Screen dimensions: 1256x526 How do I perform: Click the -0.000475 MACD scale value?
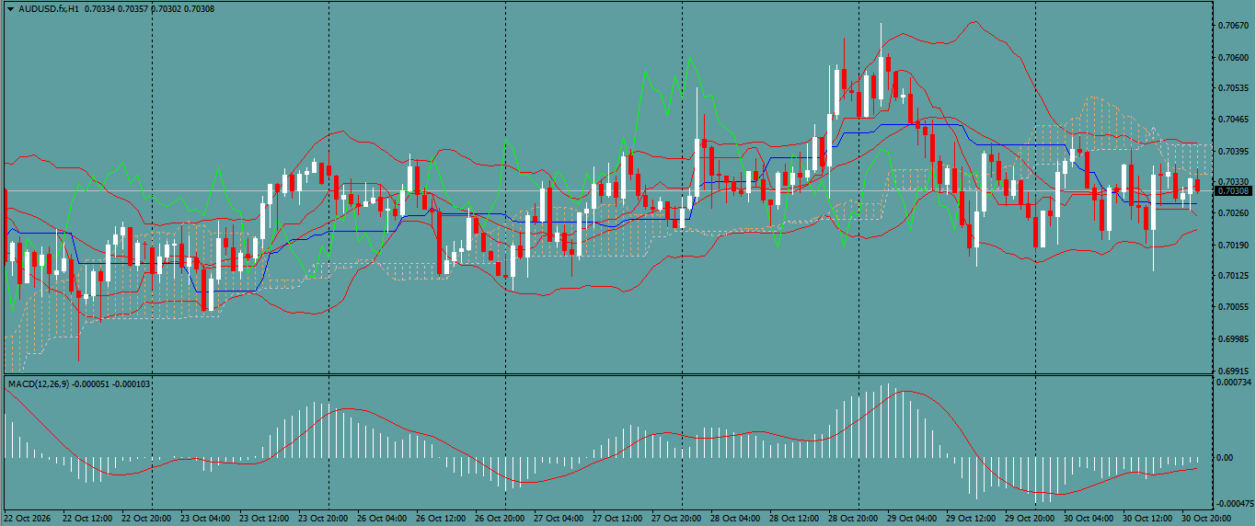tap(1233, 503)
